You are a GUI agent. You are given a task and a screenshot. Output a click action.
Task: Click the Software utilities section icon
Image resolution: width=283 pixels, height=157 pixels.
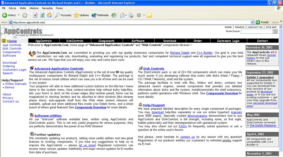(32, 115)
